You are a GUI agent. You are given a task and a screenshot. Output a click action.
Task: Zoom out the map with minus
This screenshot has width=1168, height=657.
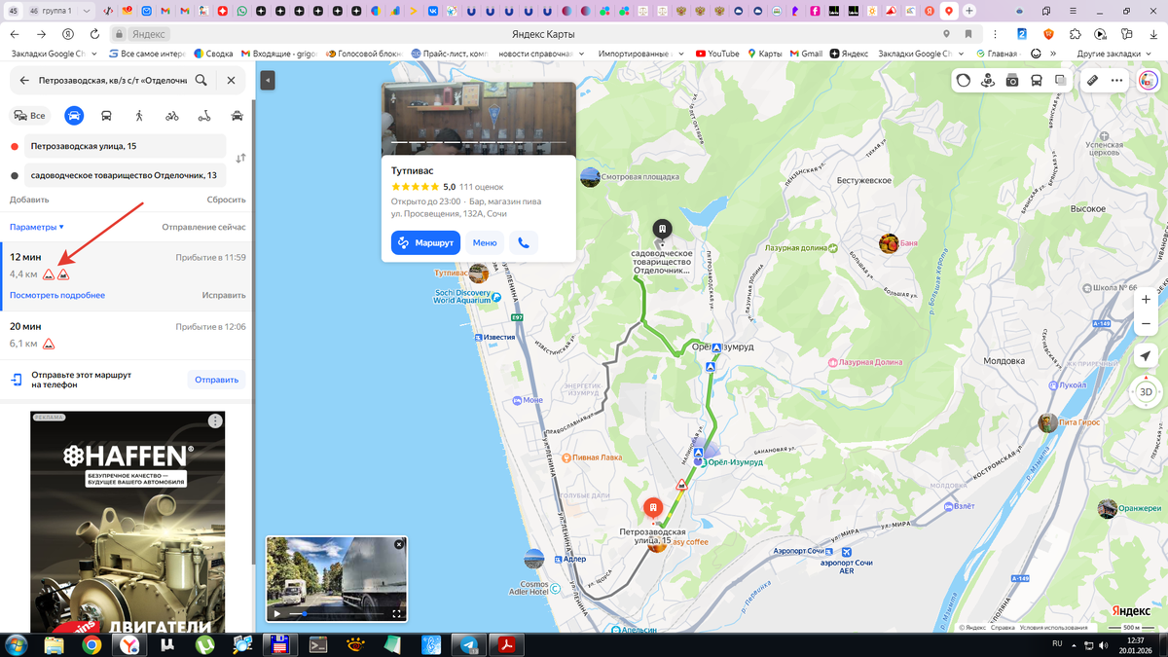coord(1147,324)
